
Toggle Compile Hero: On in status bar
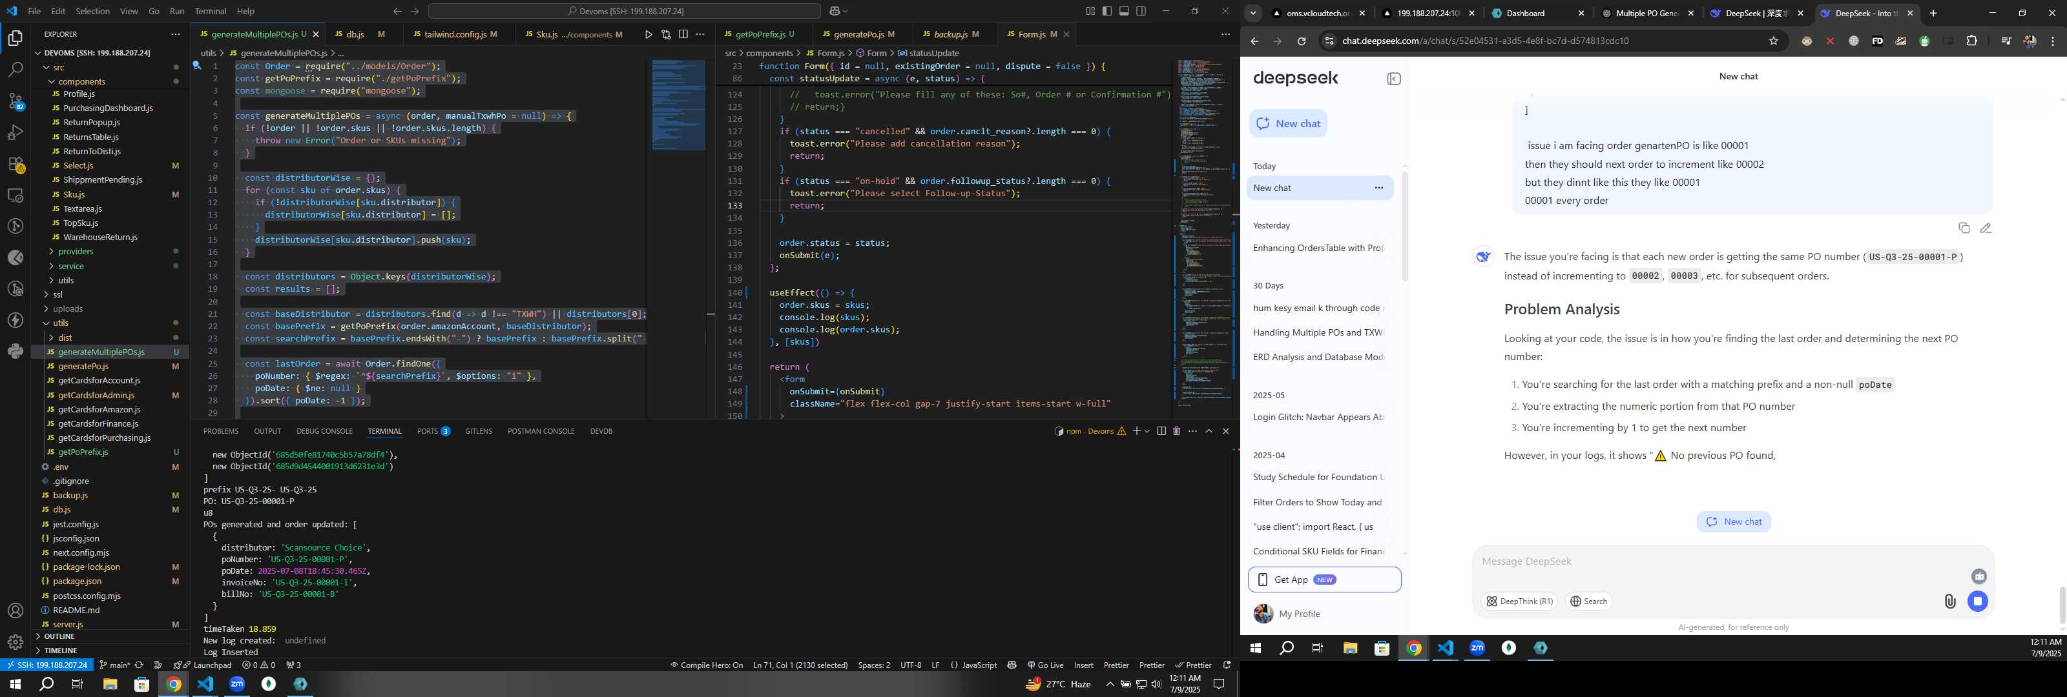coord(707,665)
